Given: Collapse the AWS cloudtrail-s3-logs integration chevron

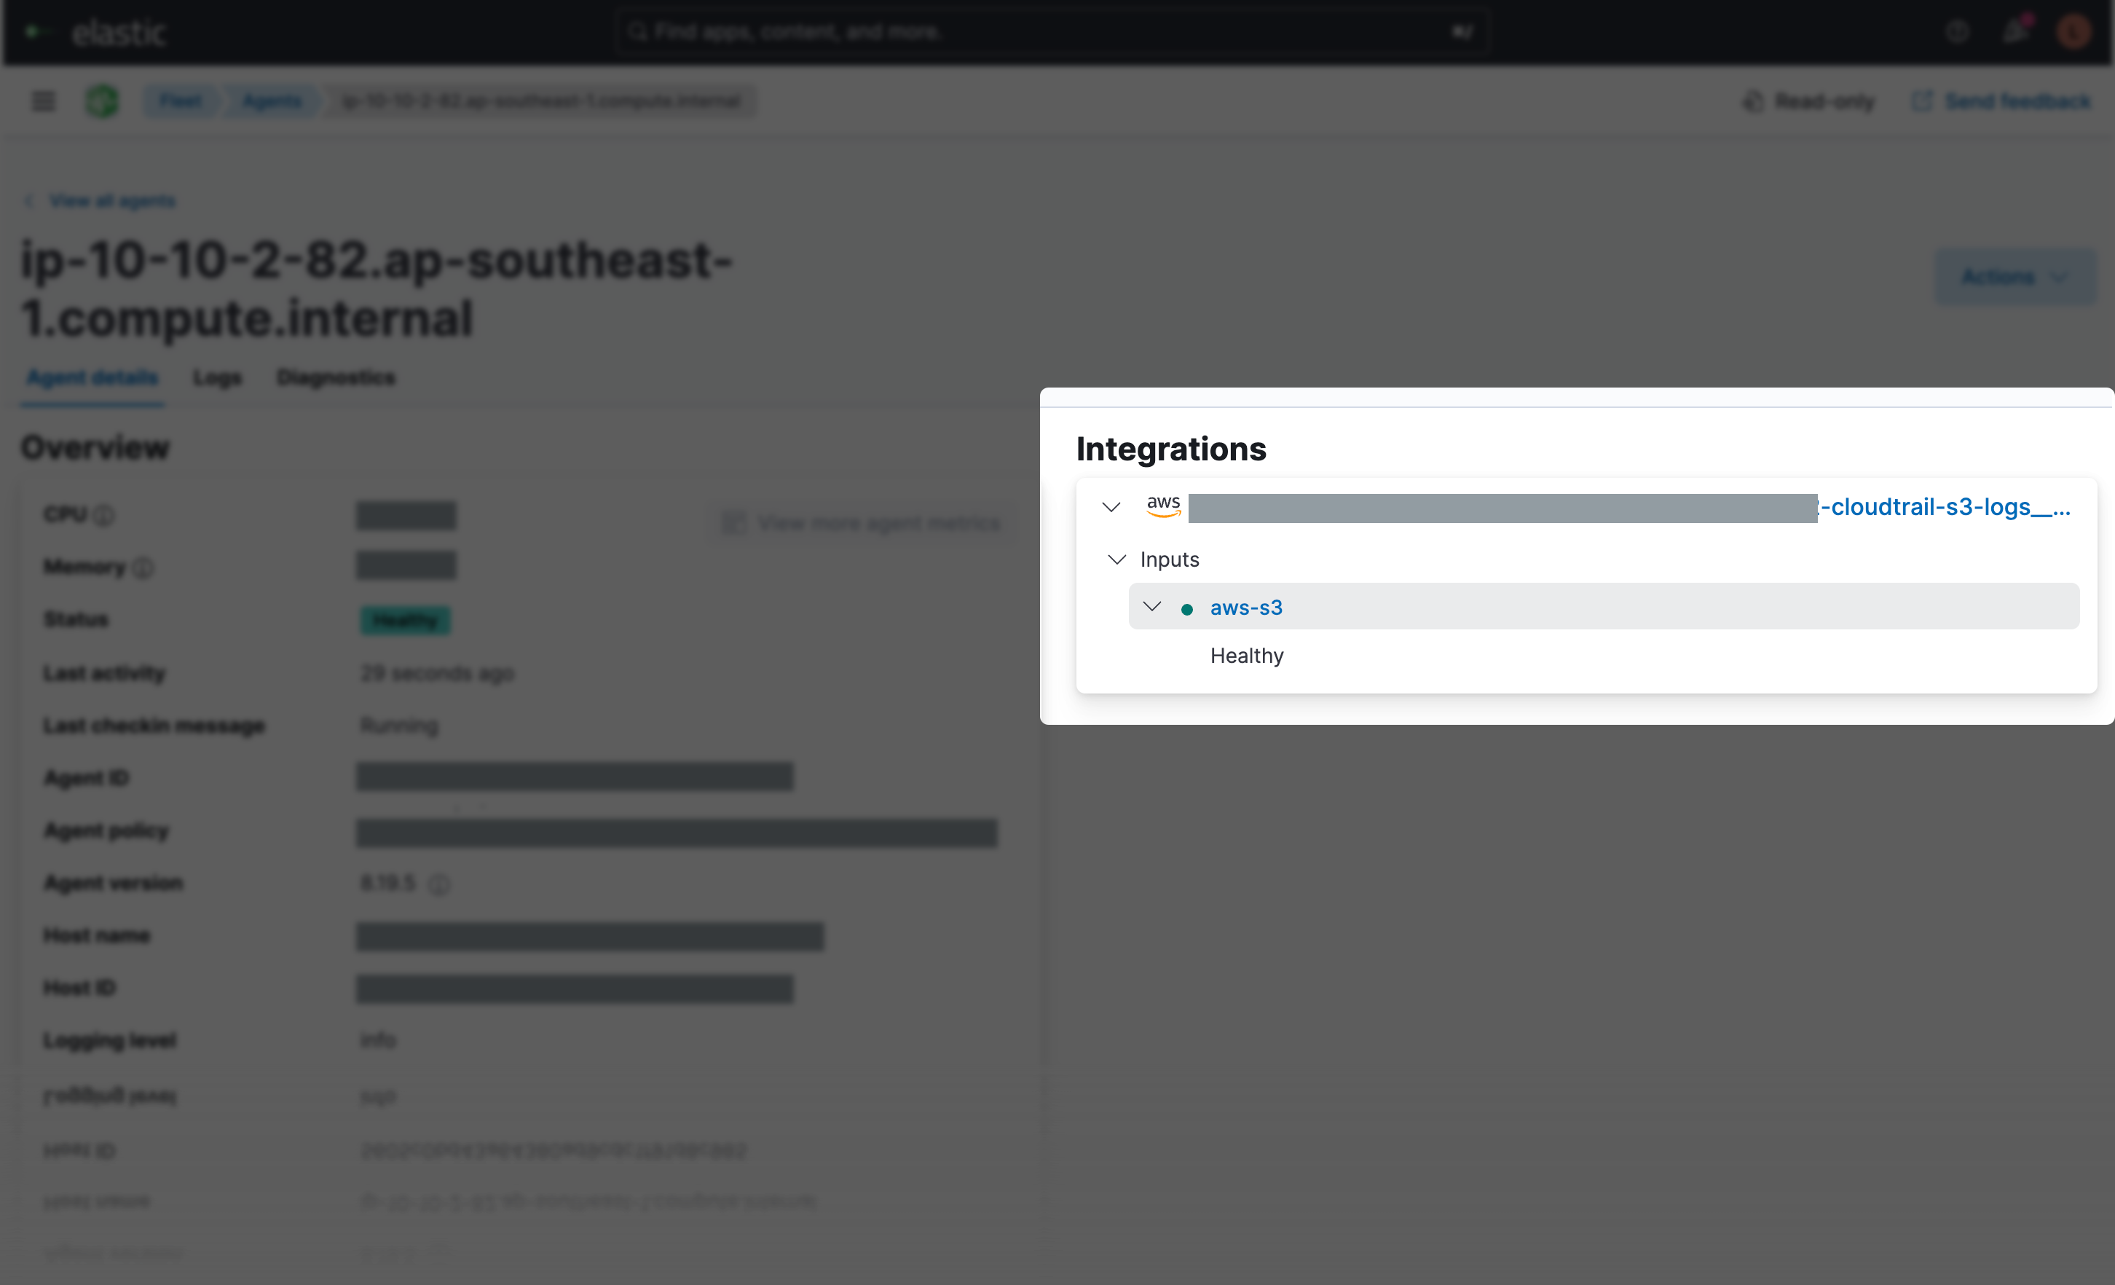Looking at the screenshot, I should point(1111,507).
